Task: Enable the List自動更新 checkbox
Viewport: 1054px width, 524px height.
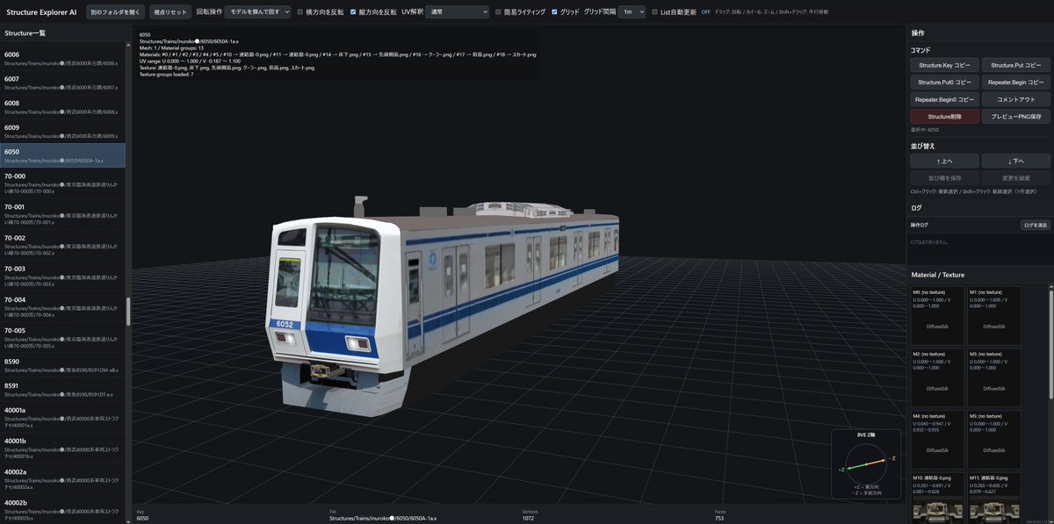Action: pos(655,12)
